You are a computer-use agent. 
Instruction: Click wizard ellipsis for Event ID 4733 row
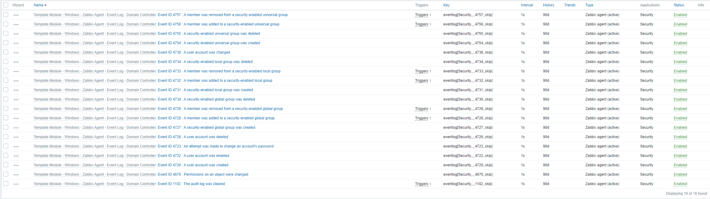[x=16, y=72]
